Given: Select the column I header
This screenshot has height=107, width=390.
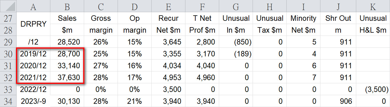Looking at the screenshot, I should [304, 6].
